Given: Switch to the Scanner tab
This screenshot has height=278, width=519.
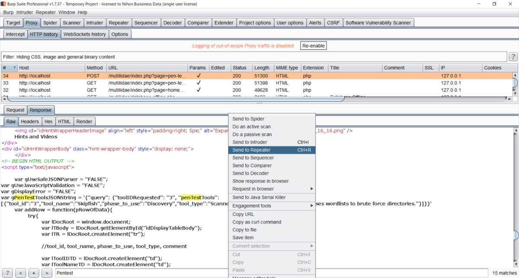Looking at the screenshot, I should point(72,23).
